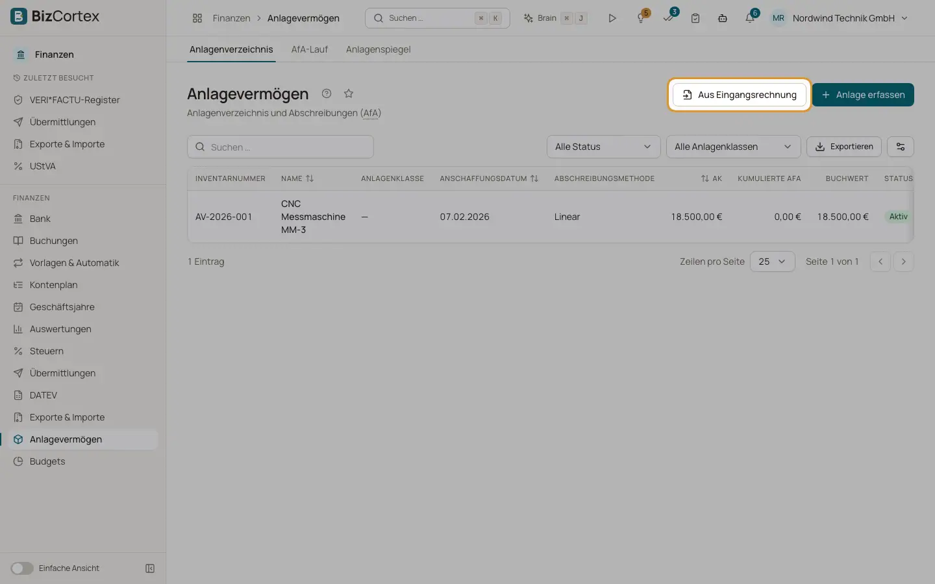Open the checkmark tasks icon with badge 3
Screen dimensions: 935x584
pyautogui.click(x=668, y=18)
